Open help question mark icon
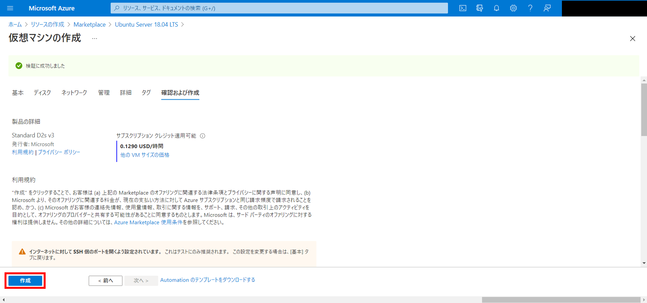Viewport: 647px width, 303px height. pyautogui.click(x=530, y=8)
